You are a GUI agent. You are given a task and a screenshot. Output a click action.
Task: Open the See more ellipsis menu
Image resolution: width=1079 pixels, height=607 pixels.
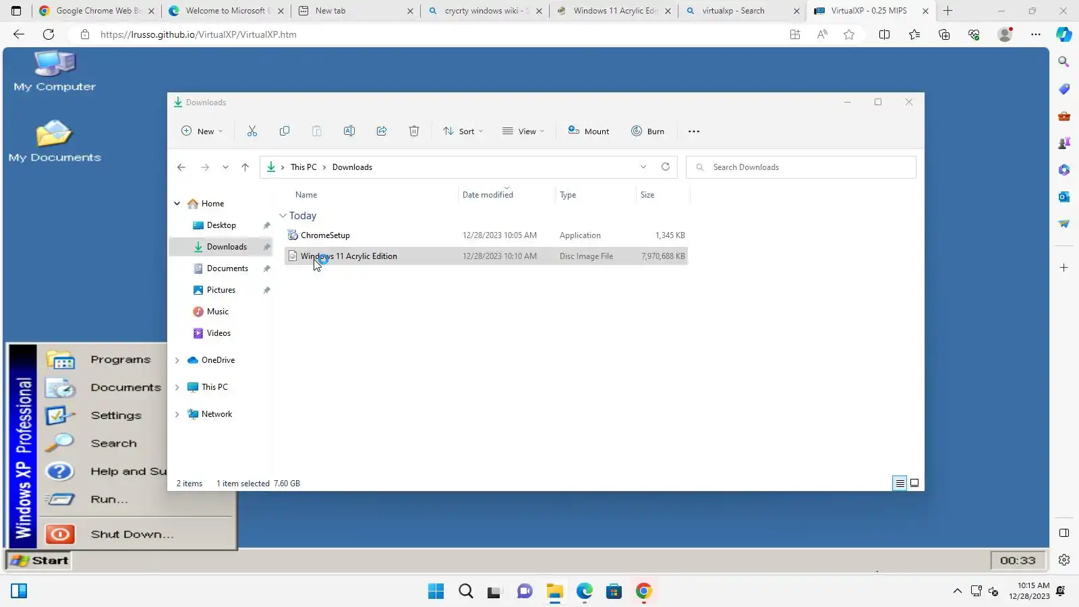tap(694, 132)
